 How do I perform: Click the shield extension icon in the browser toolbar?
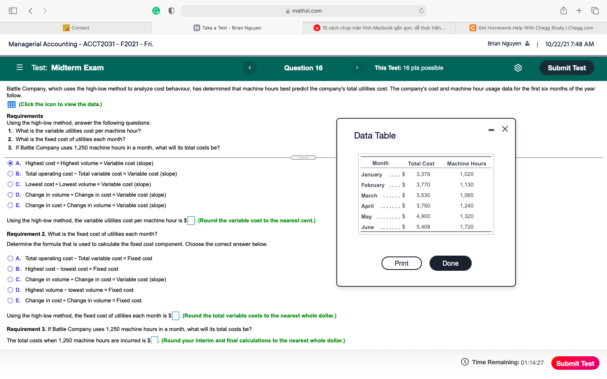click(x=171, y=11)
